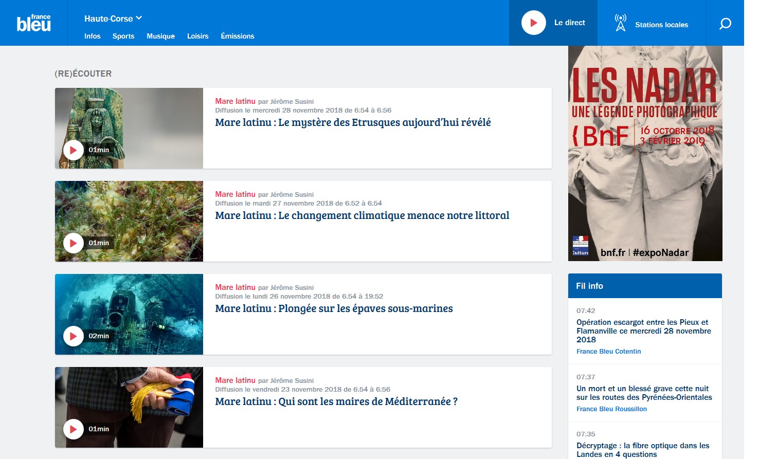This screenshot has width=759, height=459.
Task: Open Décryptage la fibre optique news
Action: point(643,450)
